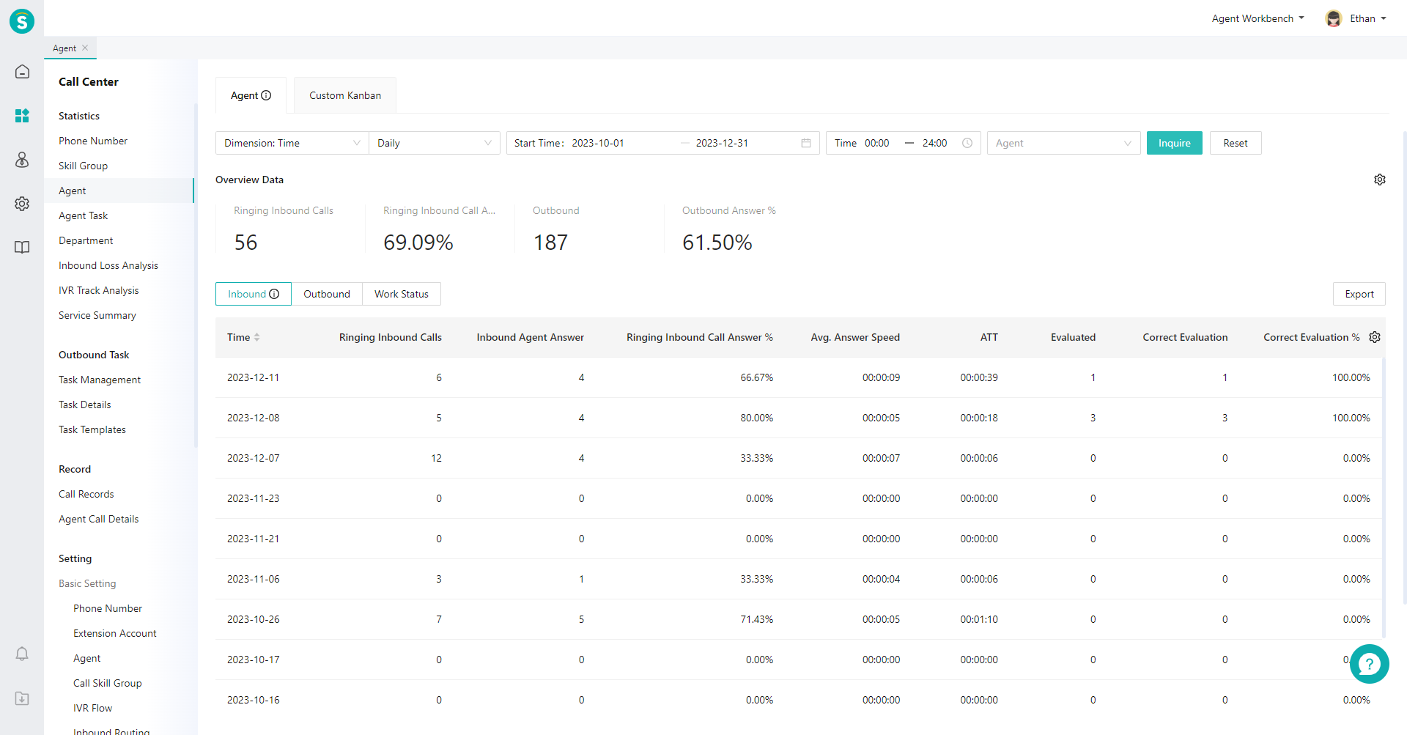
Task: Click the 2023-12-07 table row date
Action: (253, 458)
